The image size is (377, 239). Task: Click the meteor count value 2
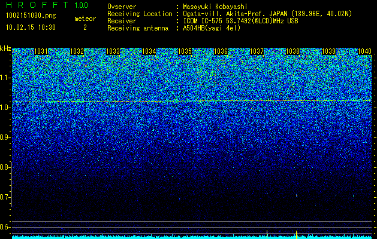click(x=85, y=27)
